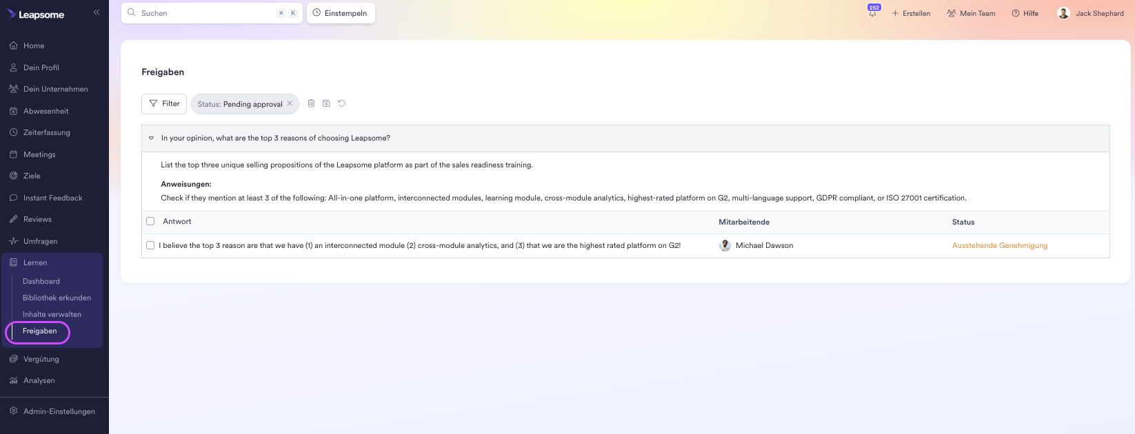Click the Leapsome logo
The width and height of the screenshot is (1135, 434).
point(36,14)
